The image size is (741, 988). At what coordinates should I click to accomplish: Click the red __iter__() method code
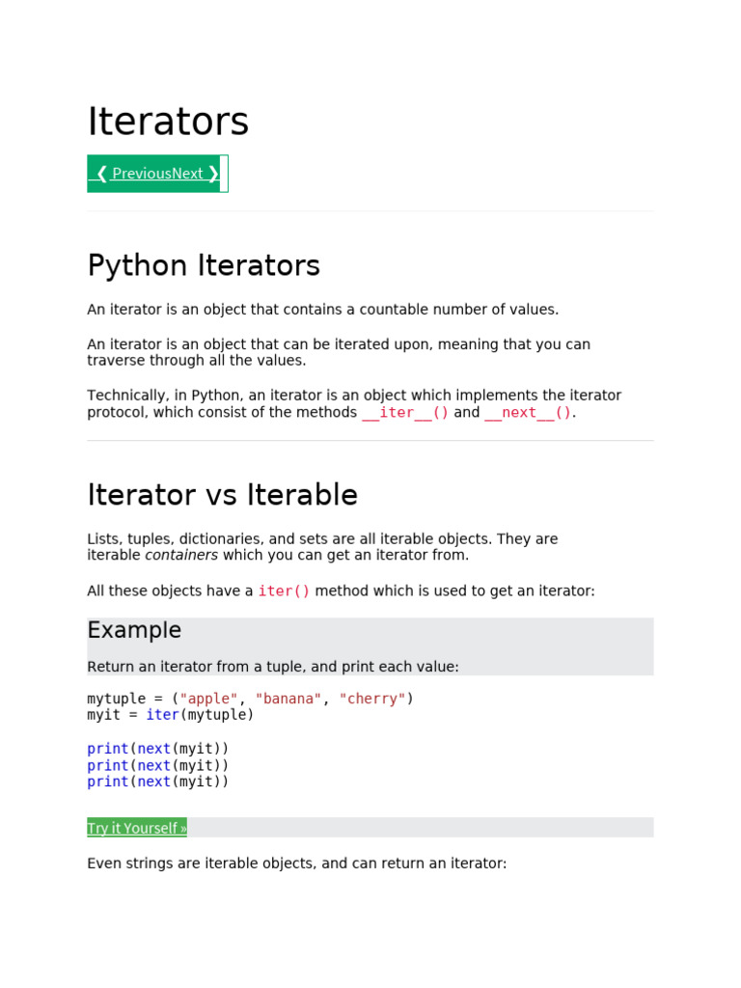pos(405,413)
